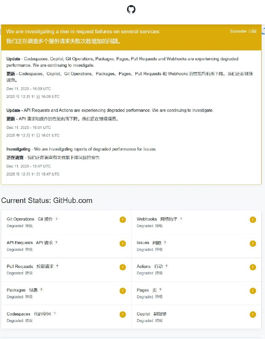Viewport: 265px width, 339px height.
Task: Open help icon next to Pull Requests
Action: (57, 266)
